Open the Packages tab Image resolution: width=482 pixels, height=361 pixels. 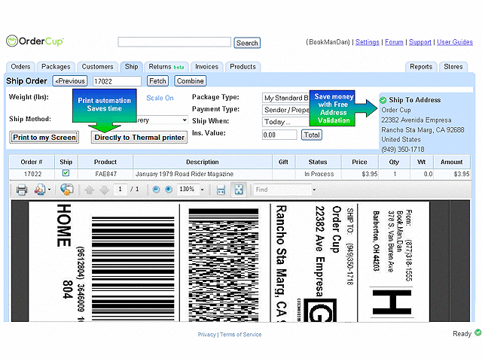[x=56, y=67]
